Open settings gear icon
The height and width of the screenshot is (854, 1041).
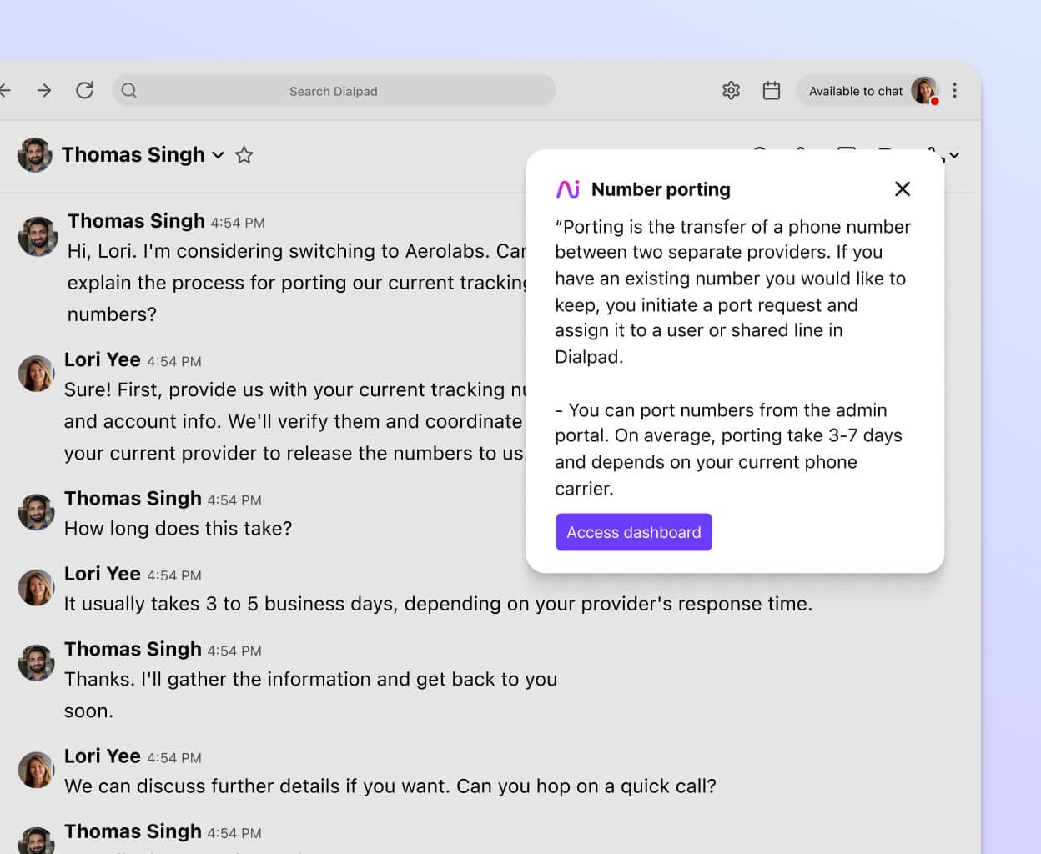[731, 91]
